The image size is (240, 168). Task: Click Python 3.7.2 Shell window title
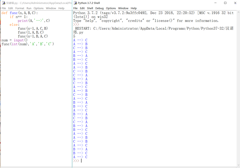pyautogui.click(x=89, y=3)
